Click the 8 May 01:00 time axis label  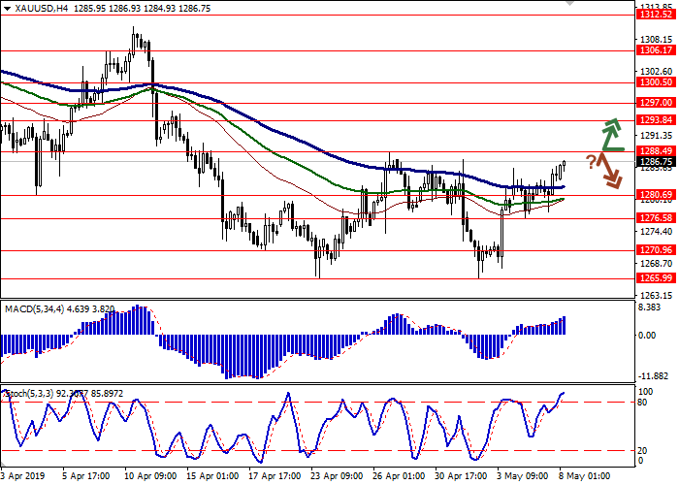click(582, 477)
